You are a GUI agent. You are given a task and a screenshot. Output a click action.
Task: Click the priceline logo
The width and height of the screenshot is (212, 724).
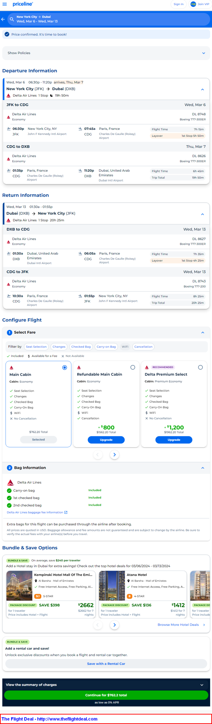pos(23,4)
